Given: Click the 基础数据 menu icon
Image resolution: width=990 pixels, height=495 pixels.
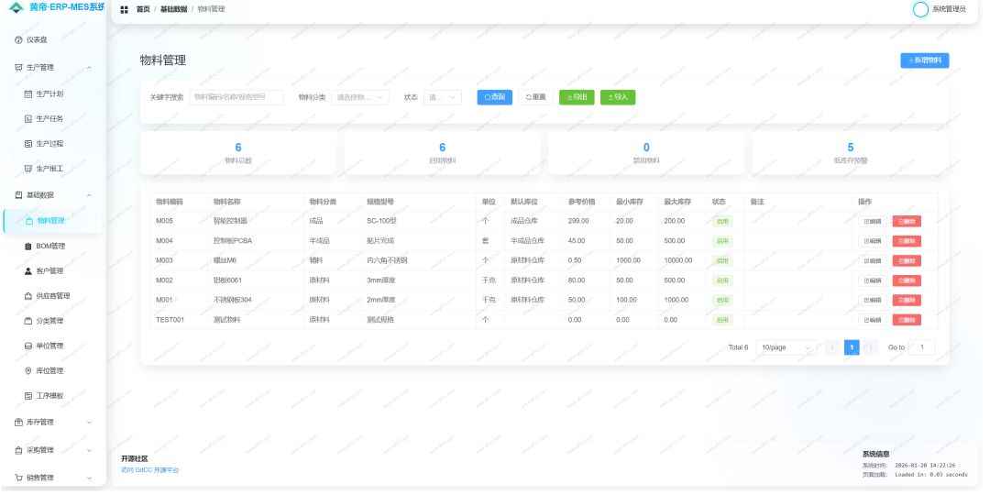Looking at the screenshot, I should (x=18, y=195).
